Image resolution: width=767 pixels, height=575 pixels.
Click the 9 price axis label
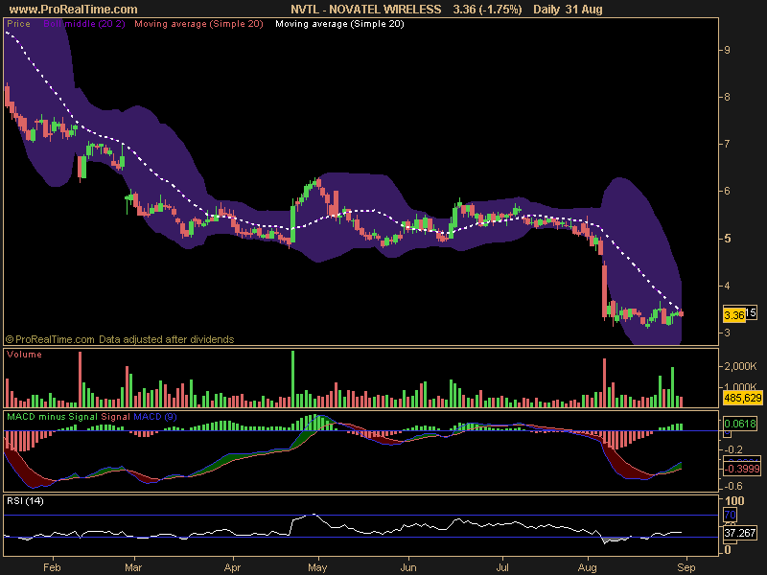point(728,50)
